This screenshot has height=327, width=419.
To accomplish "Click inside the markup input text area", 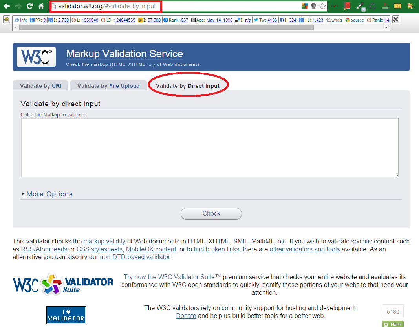I will point(209,147).
